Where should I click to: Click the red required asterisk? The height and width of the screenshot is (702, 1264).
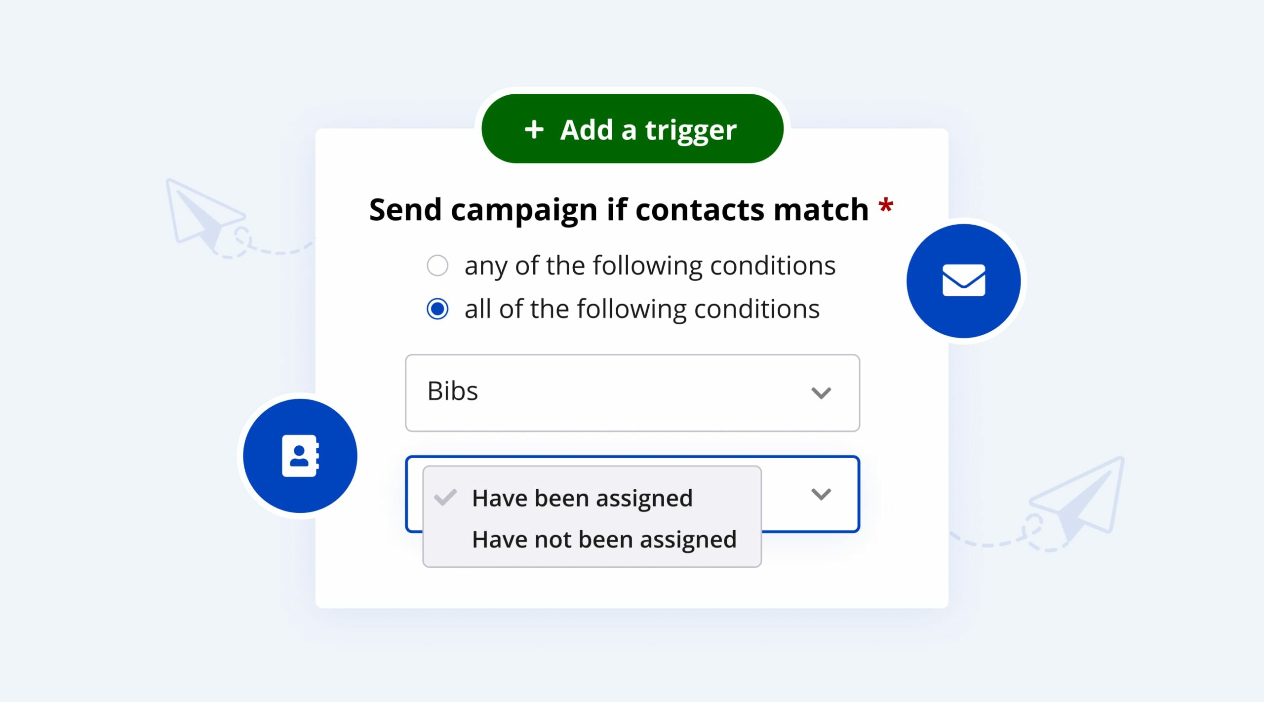tap(886, 205)
